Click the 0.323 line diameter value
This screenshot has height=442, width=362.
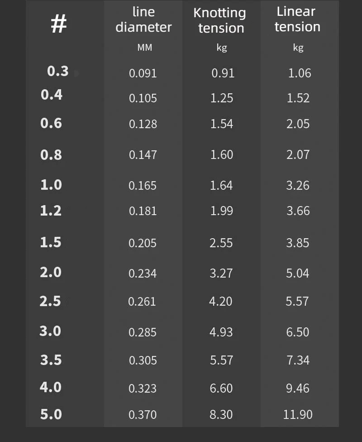143,388
